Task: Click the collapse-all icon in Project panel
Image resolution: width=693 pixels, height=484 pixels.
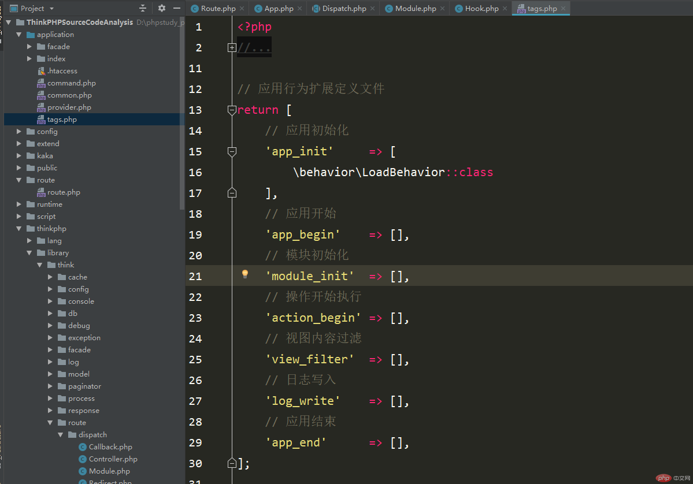Action: point(142,8)
